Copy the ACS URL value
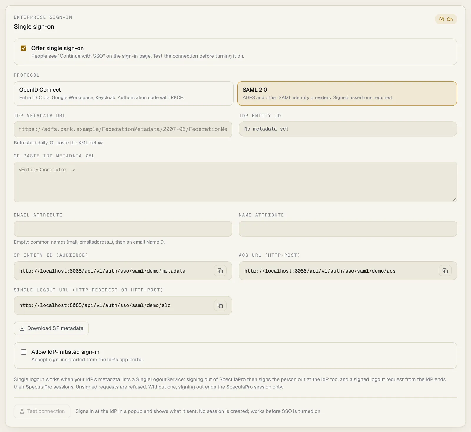Viewport: 471px width, 432px height. [x=445, y=271]
